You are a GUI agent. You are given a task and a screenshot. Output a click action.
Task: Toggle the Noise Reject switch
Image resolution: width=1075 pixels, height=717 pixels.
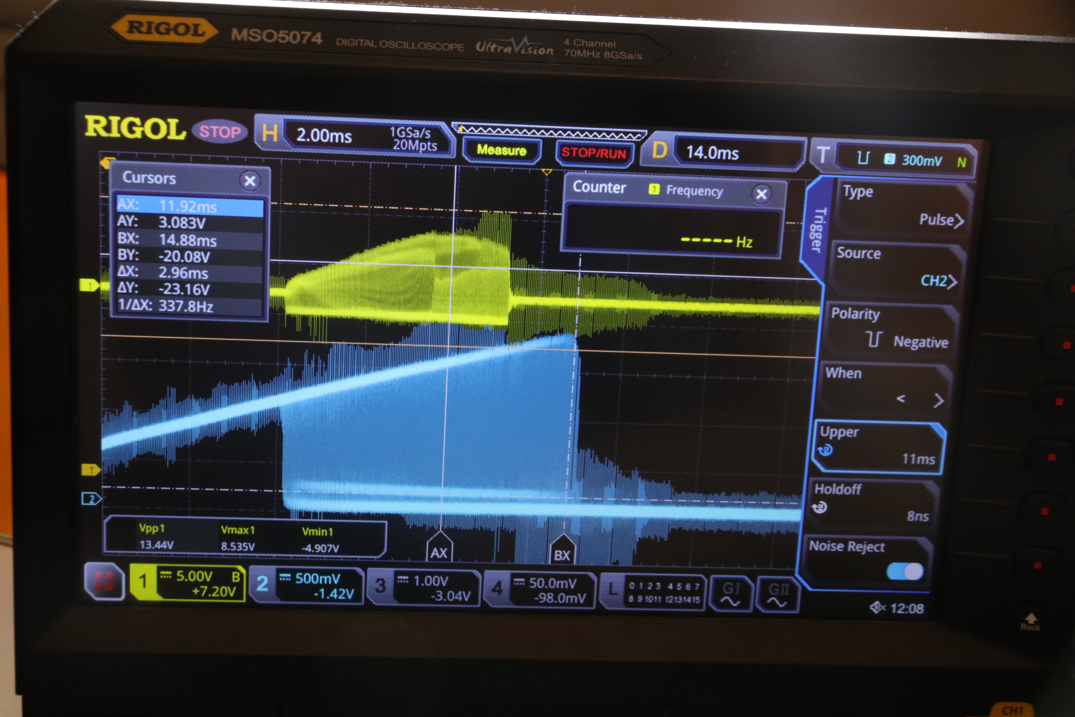904,571
